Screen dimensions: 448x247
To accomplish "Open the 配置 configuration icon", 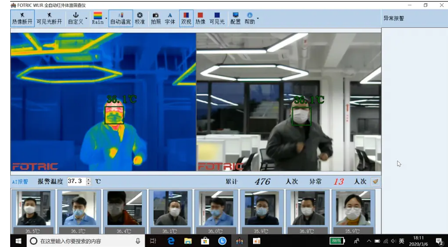I will click(235, 18).
